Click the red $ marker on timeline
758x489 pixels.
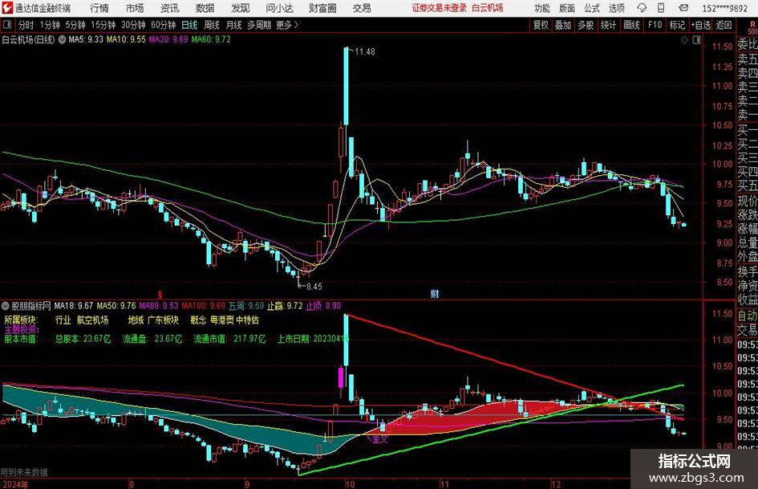coord(160,295)
